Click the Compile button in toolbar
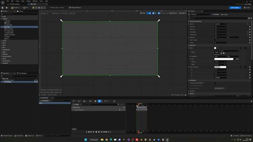Image resolution: width=253 pixels, height=142 pixels. pyautogui.click(x=15, y=7)
